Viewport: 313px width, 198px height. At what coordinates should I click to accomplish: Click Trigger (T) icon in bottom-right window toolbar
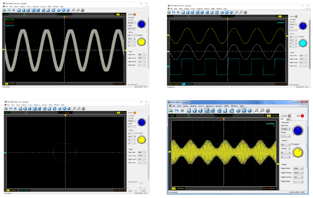[200, 111]
